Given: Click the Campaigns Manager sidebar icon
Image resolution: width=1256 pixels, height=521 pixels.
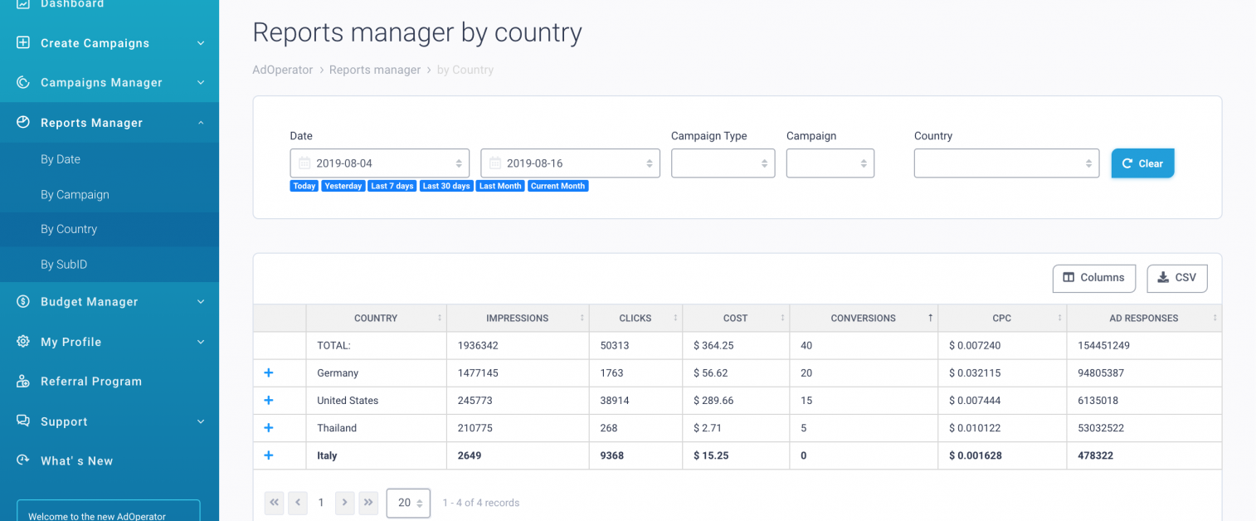Looking at the screenshot, I should click(23, 82).
